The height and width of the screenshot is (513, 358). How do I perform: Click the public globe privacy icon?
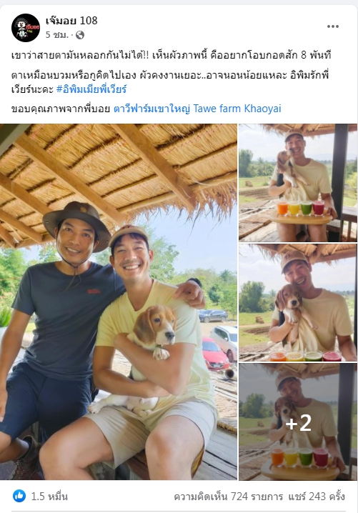point(80,35)
